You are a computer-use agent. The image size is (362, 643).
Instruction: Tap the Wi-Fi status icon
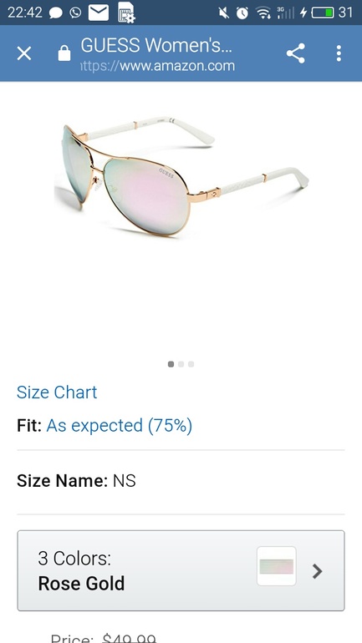(263, 13)
